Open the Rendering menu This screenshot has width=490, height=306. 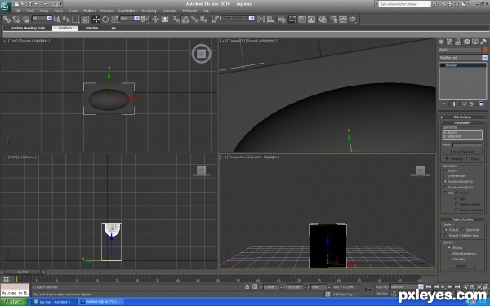tap(149, 11)
